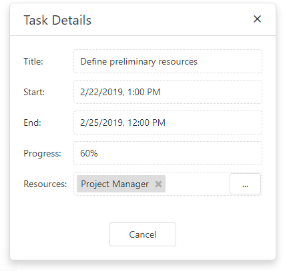Click the Progress 60% field
Image resolution: width=283 pixels, height=271 pixels.
(x=168, y=153)
